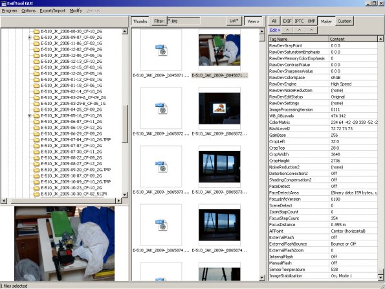385x289 pixels.
Task: Click folder tree horizontal scroll-left arrow
Action: (x=4, y=201)
